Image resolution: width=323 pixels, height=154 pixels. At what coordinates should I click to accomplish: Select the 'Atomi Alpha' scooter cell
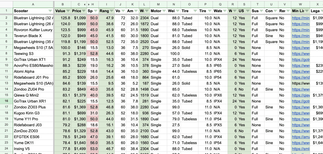pyautogui.click(x=33, y=71)
